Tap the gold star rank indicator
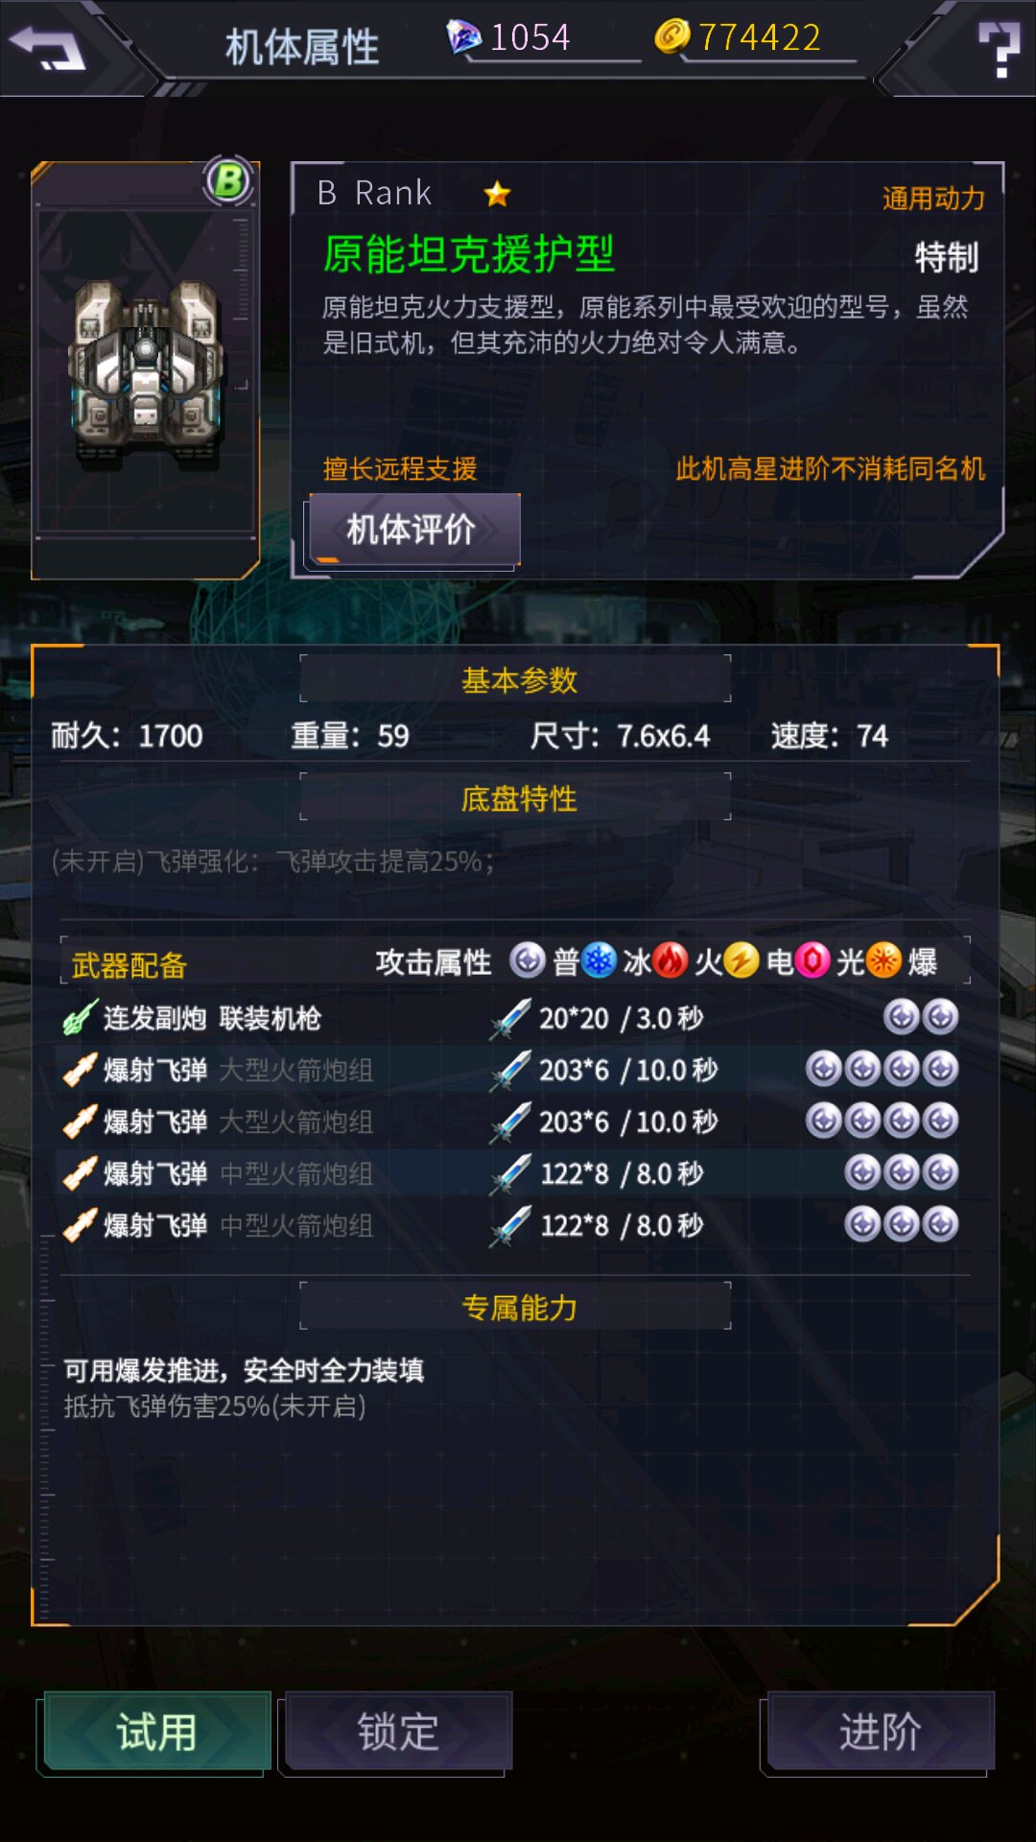The width and height of the screenshot is (1036, 1842). (497, 195)
